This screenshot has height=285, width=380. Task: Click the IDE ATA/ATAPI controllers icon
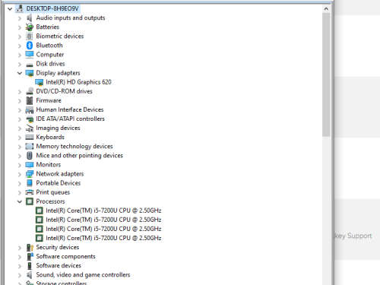30,119
